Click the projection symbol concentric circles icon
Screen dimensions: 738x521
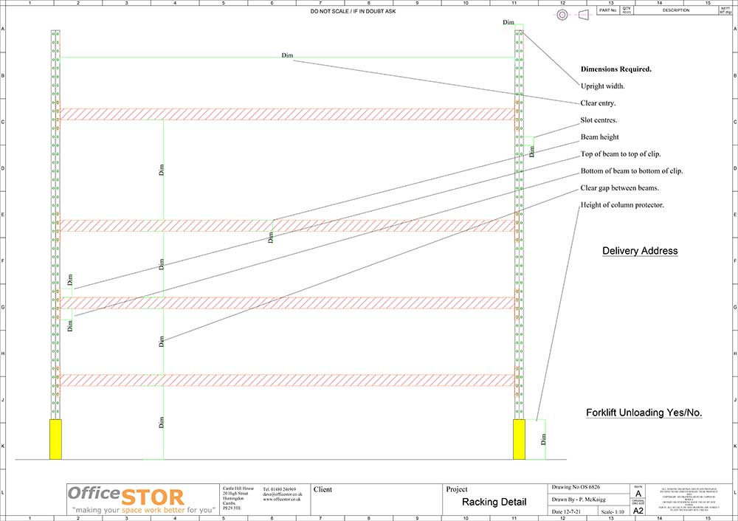(564, 15)
